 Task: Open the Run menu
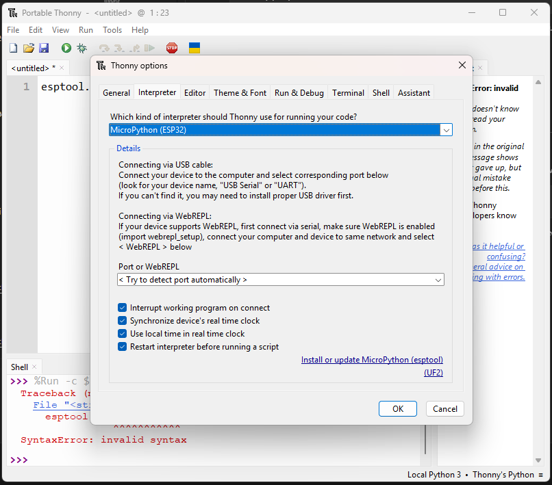tap(86, 30)
